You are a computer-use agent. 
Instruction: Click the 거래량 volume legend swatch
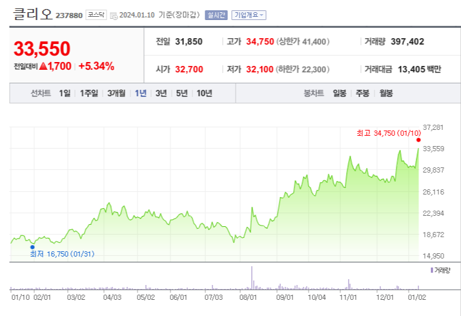point(431,270)
